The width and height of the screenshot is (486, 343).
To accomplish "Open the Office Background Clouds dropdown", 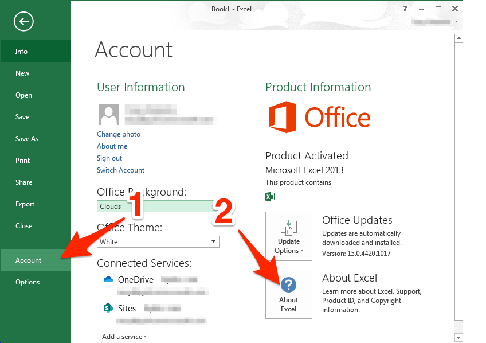I will [x=158, y=206].
